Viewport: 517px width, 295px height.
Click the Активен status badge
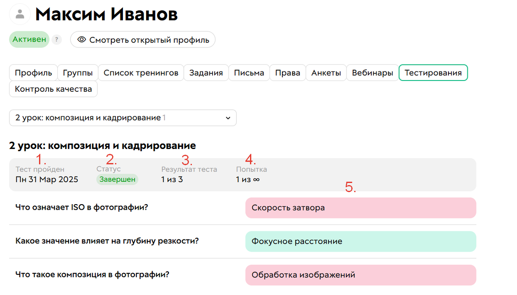[x=29, y=39]
